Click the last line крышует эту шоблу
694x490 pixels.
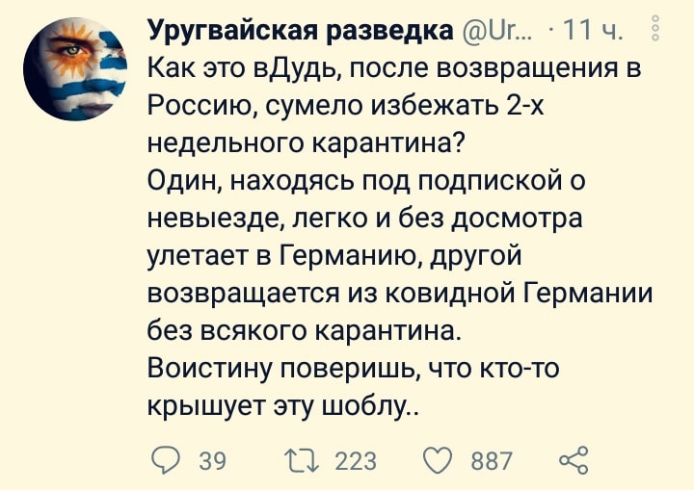click(286, 404)
